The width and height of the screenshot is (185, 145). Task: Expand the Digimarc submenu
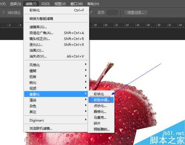tap(56, 120)
